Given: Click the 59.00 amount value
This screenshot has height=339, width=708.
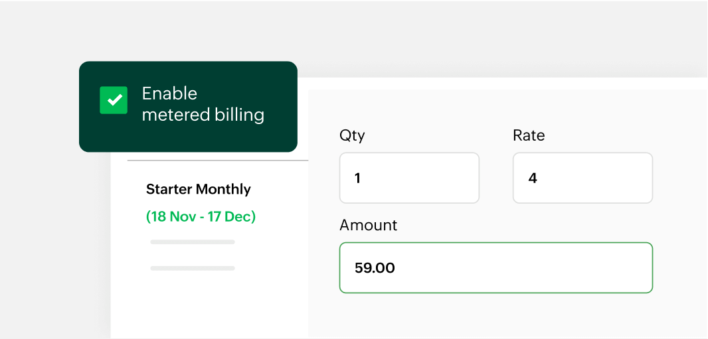Looking at the screenshot, I should [x=375, y=269].
